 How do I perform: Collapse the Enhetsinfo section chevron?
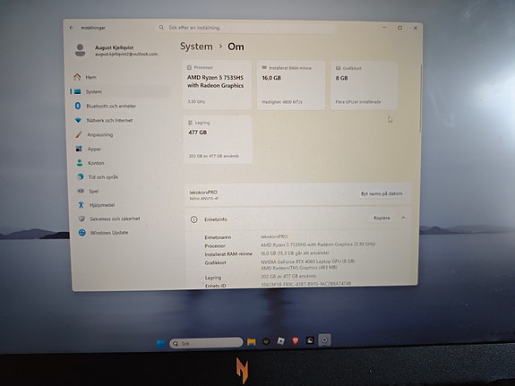(x=403, y=218)
